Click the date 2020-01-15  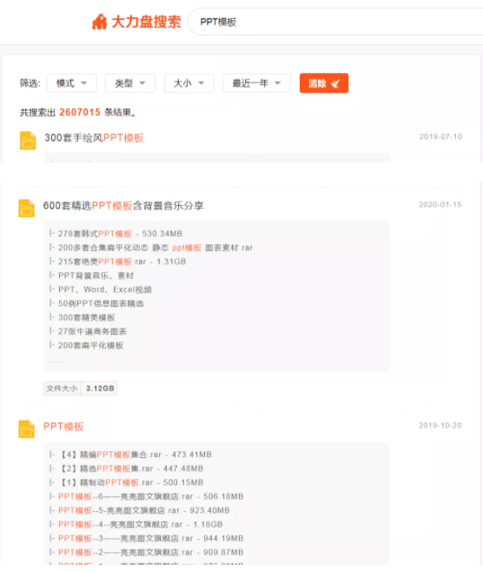(x=440, y=204)
